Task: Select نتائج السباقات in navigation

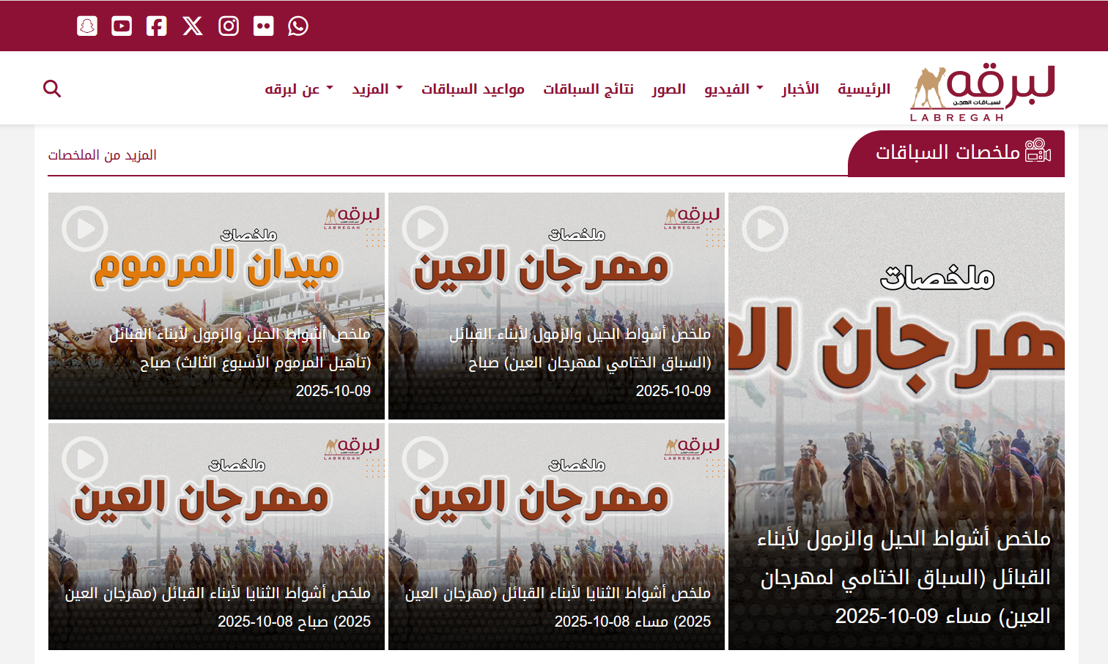Action: pos(588,89)
